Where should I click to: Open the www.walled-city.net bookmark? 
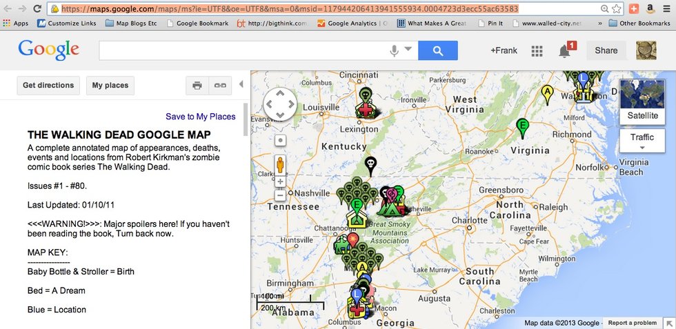tap(546, 23)
